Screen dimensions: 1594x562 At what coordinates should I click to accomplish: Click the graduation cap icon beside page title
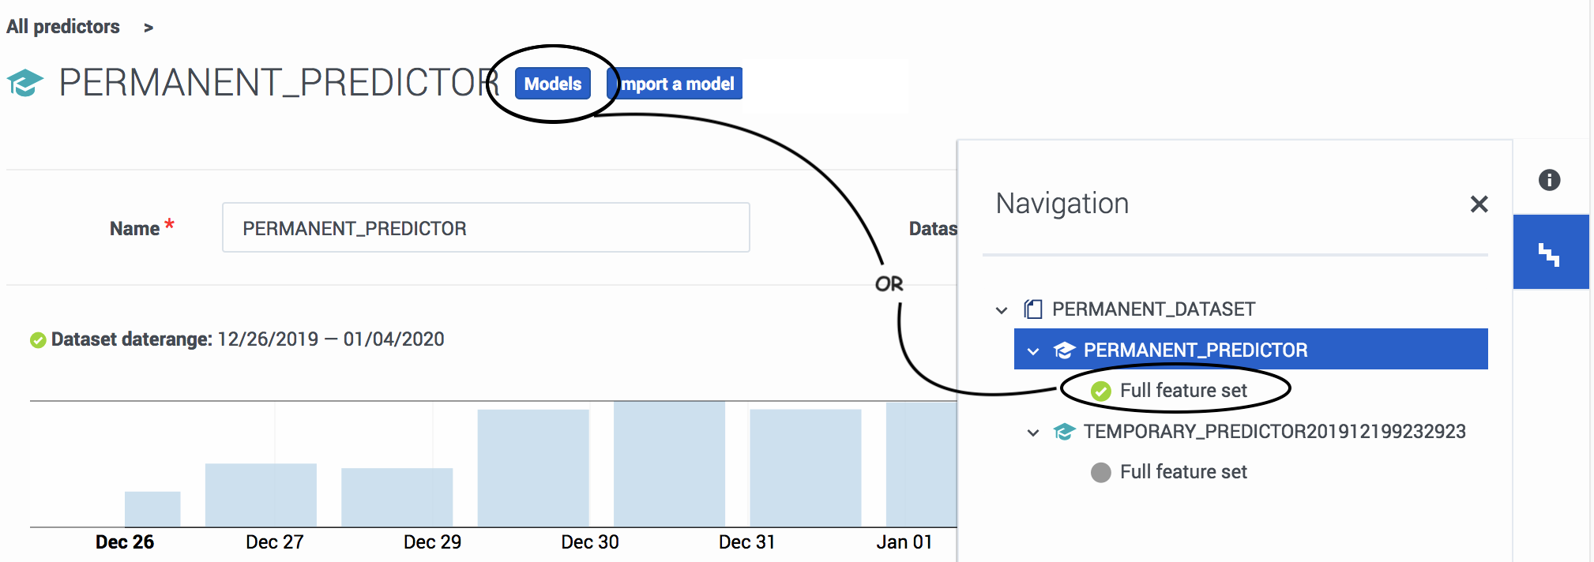click(x=25, y=83)
